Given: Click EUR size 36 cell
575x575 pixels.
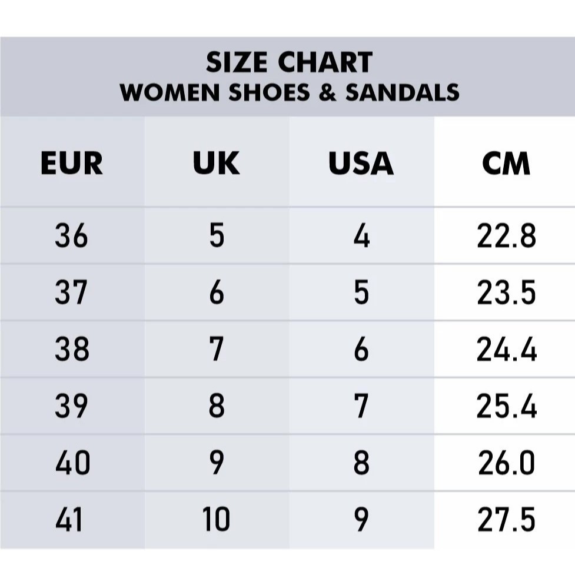Looking at the screenshot, I should pyautogui.click(x=71, y=237).
